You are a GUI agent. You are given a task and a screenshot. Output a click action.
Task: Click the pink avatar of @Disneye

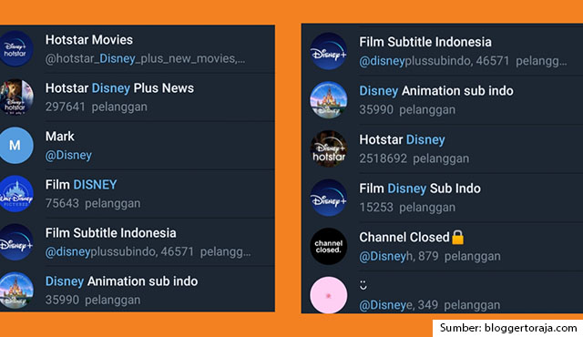pos(329,295)
